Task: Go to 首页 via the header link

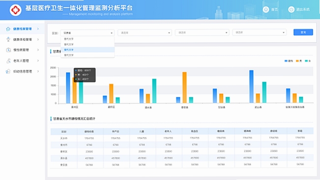Action: point(274,9)
